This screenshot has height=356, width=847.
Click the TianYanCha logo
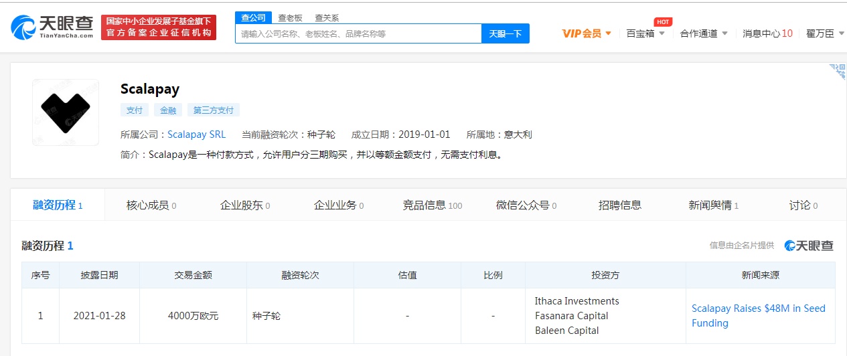[x=52, y=27]
